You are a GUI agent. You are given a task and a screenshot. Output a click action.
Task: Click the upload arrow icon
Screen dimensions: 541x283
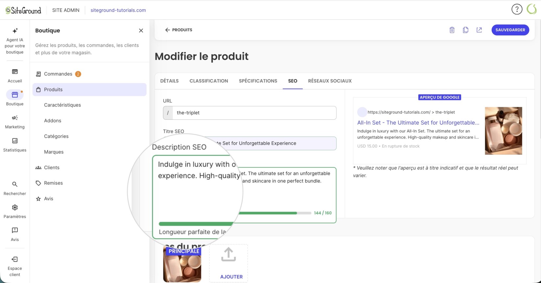(228, 254)
